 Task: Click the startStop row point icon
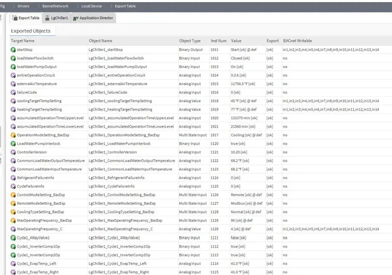[x=13, y=50]
